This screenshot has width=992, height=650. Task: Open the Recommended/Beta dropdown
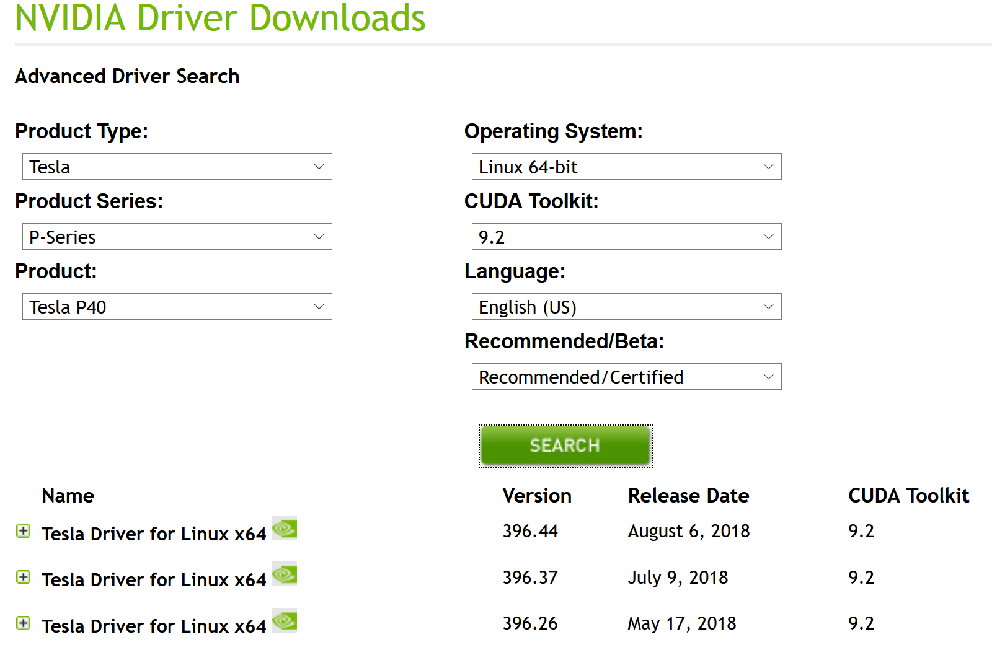coord(626,377)
